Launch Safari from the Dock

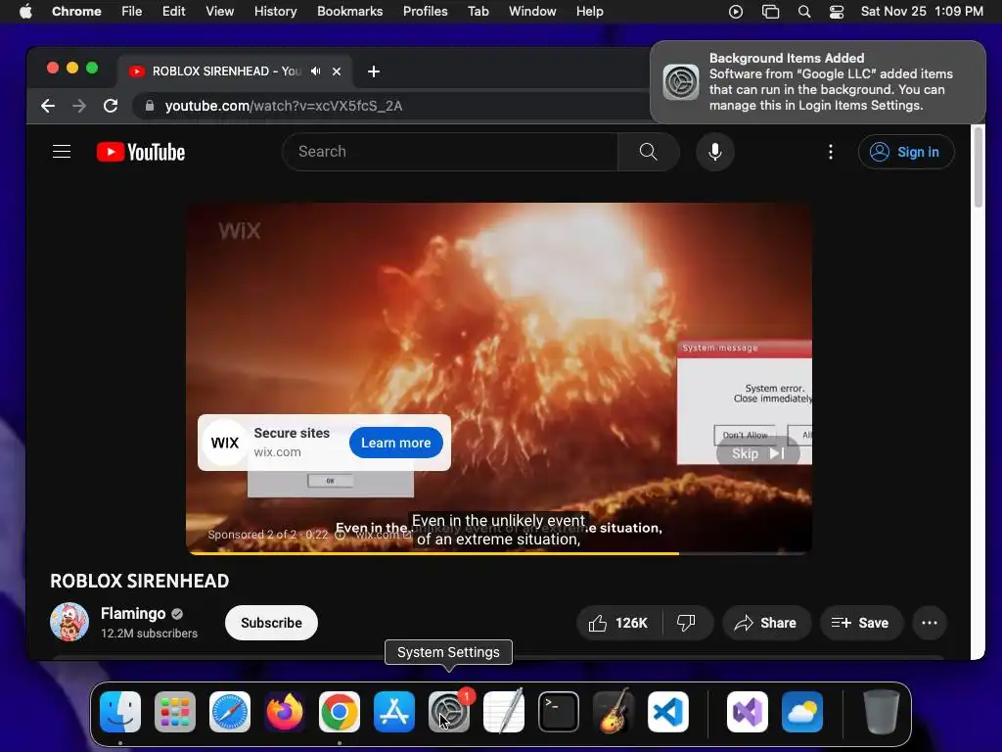pyautogui.click(x=229, y=712)
